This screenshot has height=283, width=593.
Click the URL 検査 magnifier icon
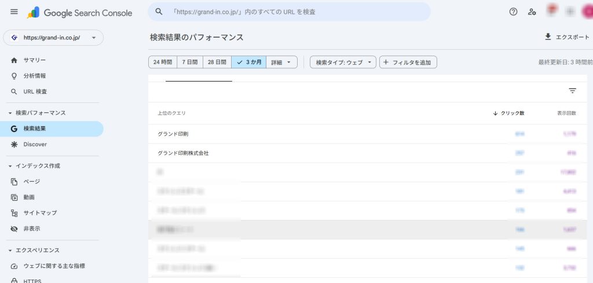point(14,91)
